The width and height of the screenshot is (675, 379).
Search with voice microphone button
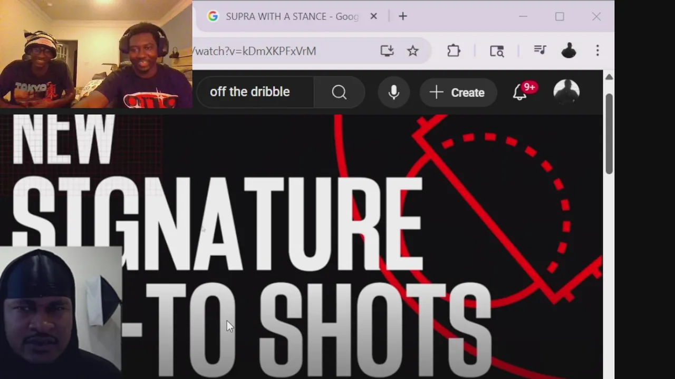[x=393, y=92]
